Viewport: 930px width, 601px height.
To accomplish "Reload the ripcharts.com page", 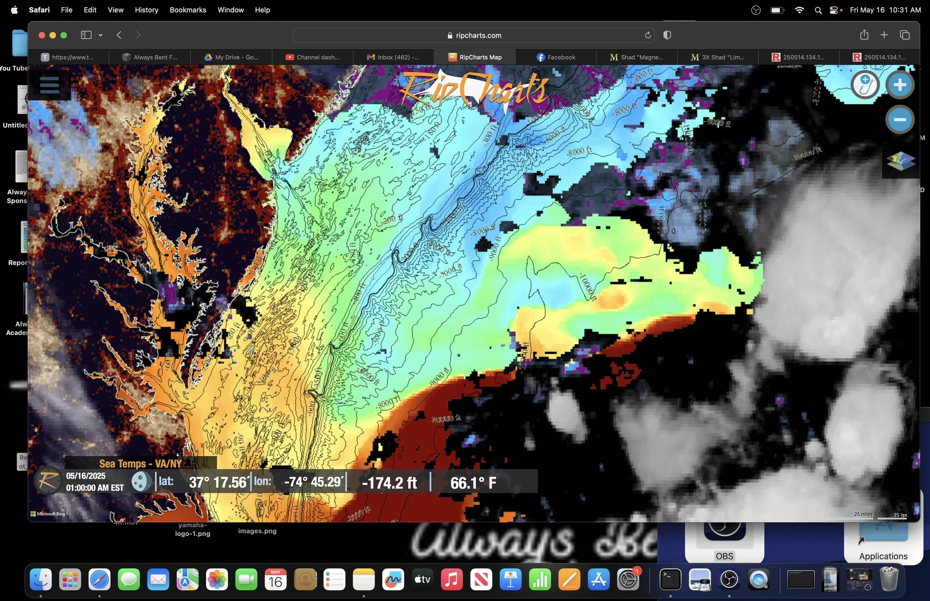I will tap(648, 35).
